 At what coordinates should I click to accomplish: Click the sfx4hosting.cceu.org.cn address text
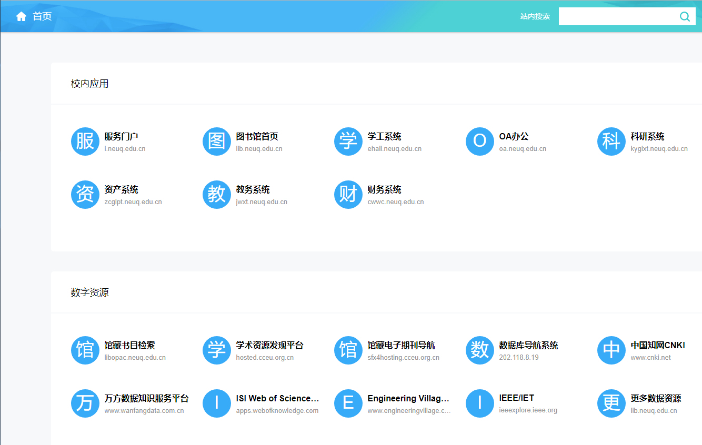[403, 358]
